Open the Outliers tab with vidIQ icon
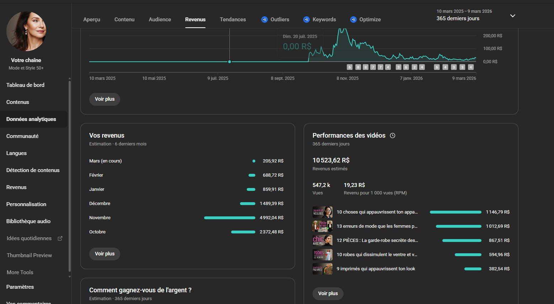The image size is (554, 304). click(275, 20)
